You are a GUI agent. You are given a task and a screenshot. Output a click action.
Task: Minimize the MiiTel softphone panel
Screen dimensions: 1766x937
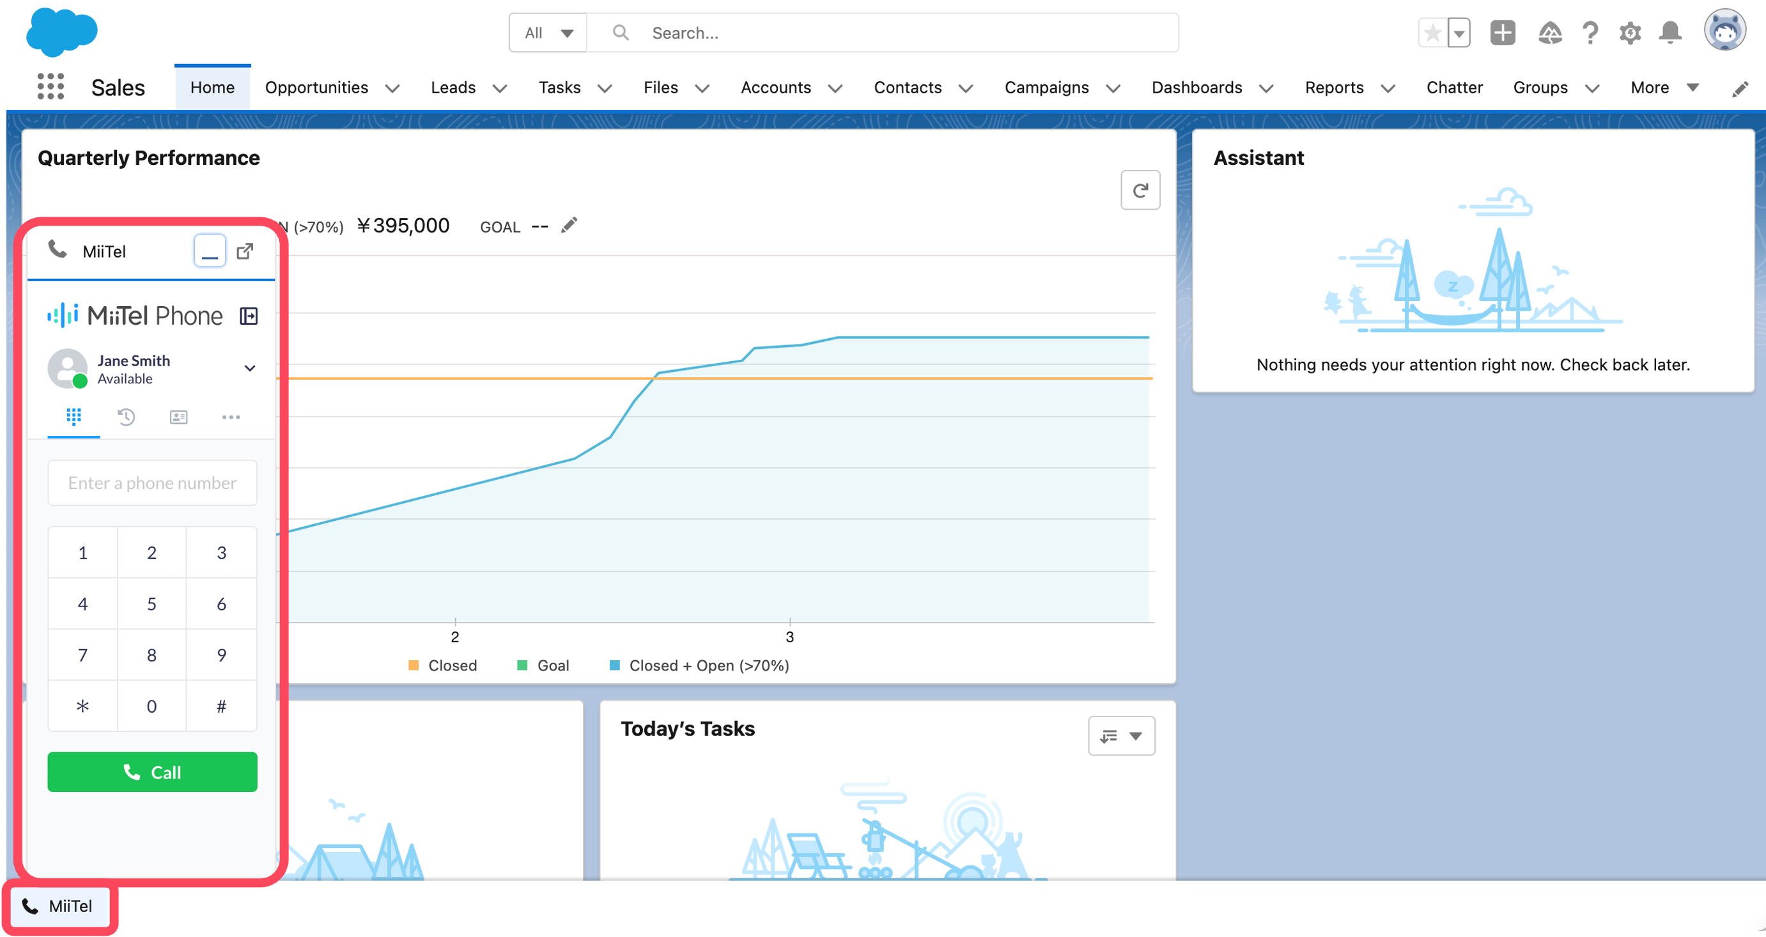point(210,251)
